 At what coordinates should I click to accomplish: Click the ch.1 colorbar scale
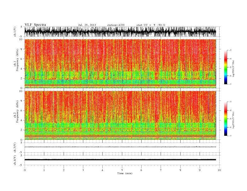click(x=225, y=67)
